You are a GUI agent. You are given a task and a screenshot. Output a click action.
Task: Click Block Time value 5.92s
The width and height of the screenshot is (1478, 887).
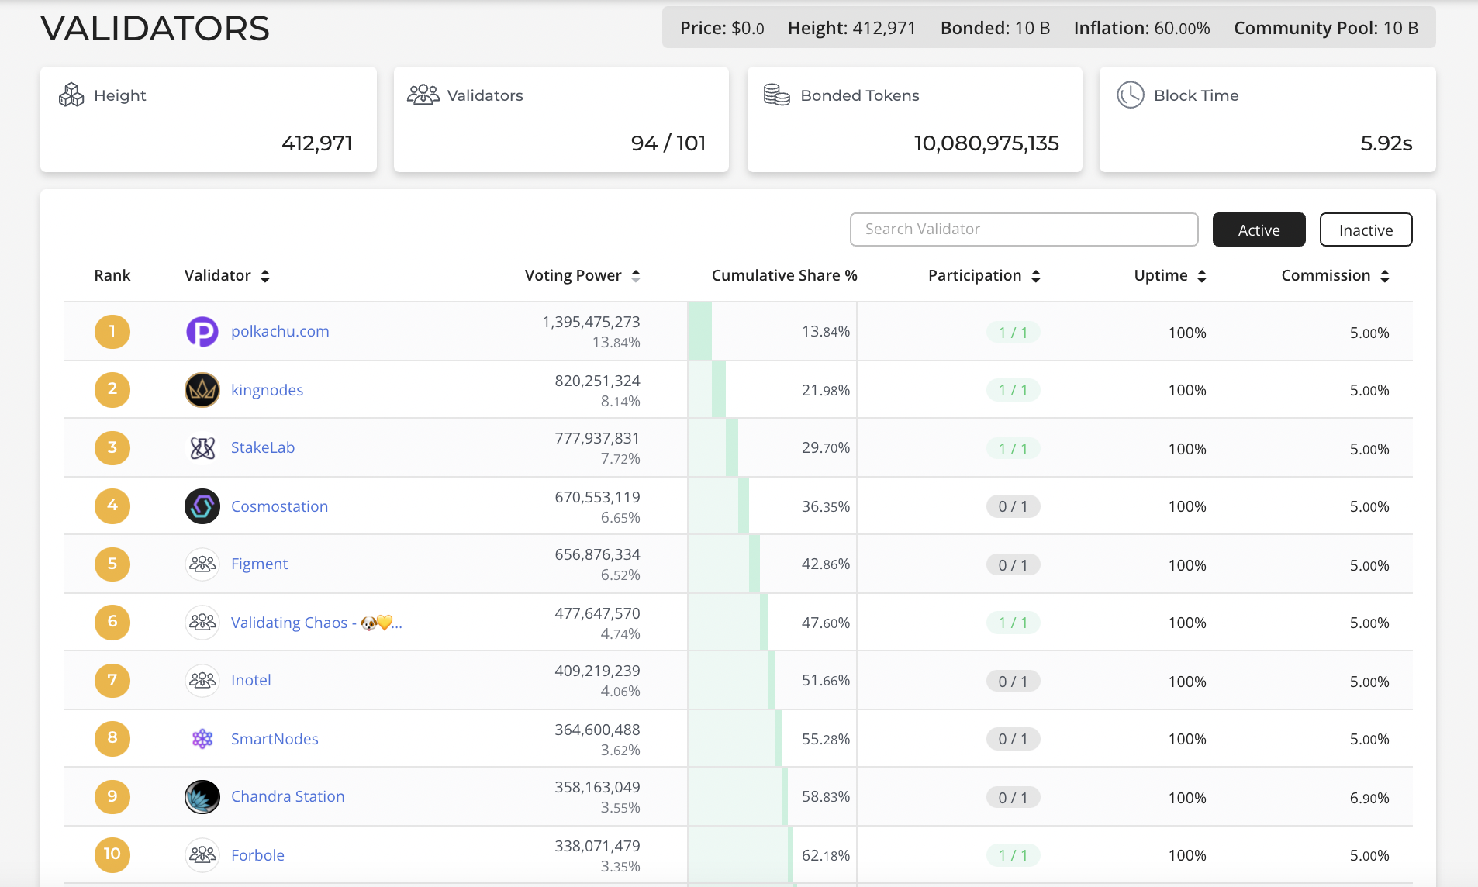(x=1386, y=143)
